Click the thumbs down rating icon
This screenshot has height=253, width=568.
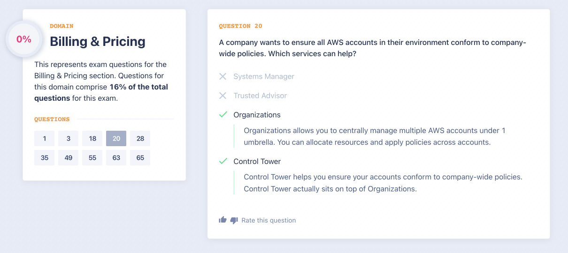click(234, 220)
